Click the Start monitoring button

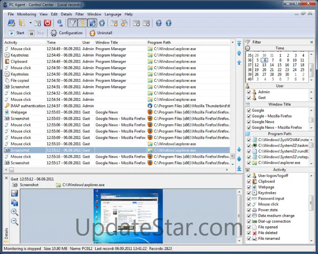pos(16,33)
